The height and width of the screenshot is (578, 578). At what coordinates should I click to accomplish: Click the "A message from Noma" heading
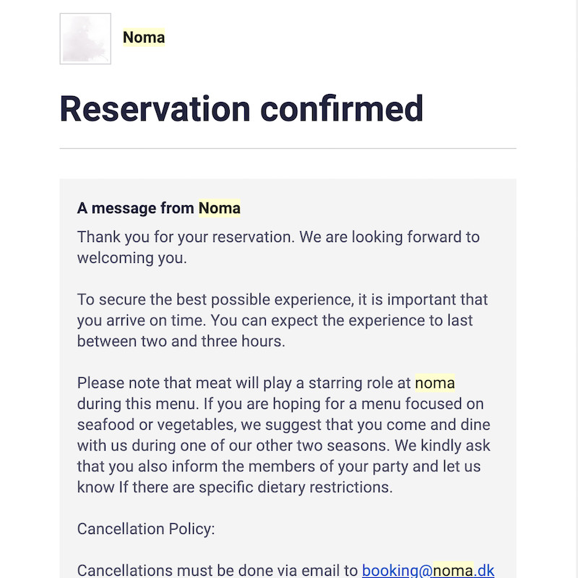pos(158,208)
